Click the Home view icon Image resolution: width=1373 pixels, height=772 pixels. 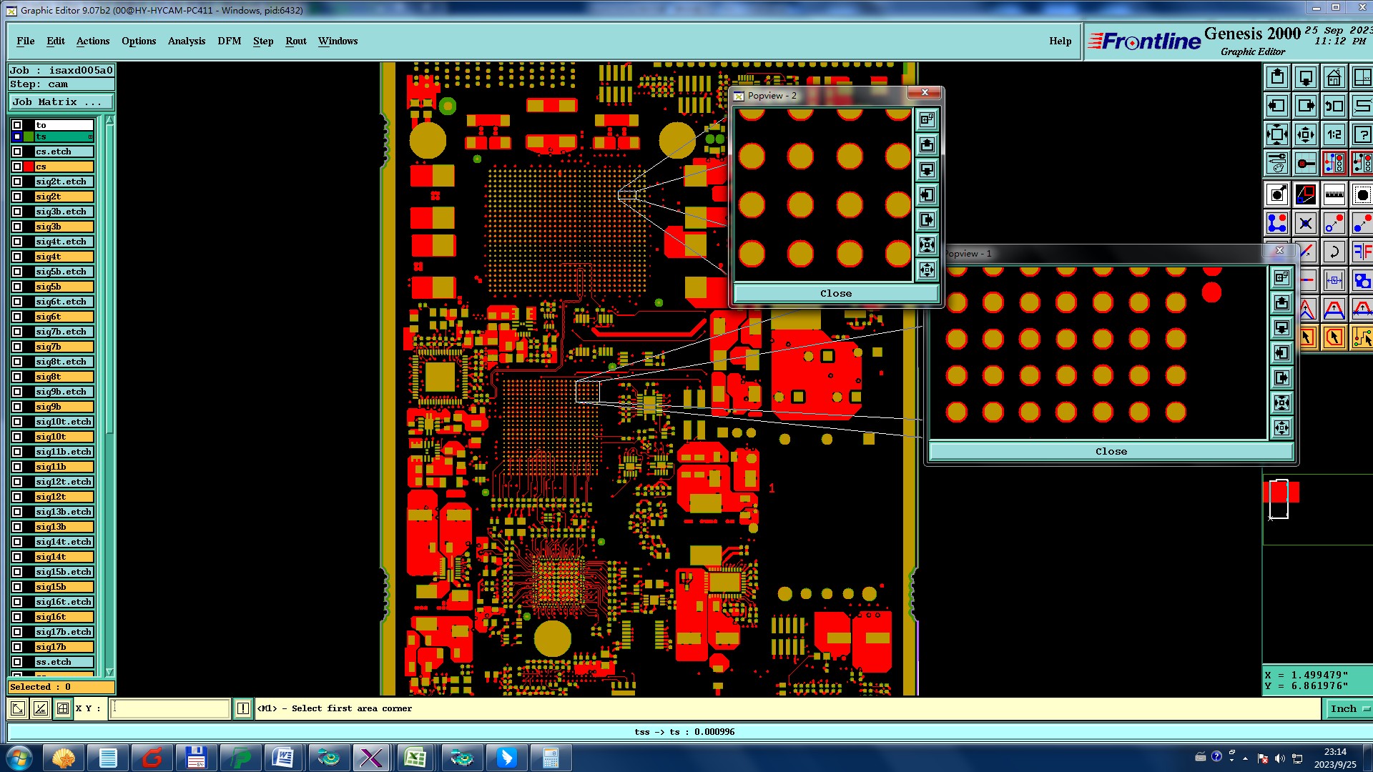[x=1334, y=77]
